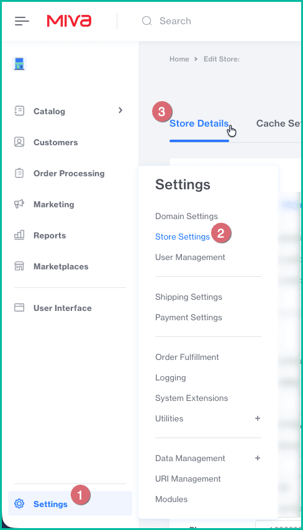Open Catalog in the sidebar
The height and width of the screenshot is (530, 303).
pos(49,111)
